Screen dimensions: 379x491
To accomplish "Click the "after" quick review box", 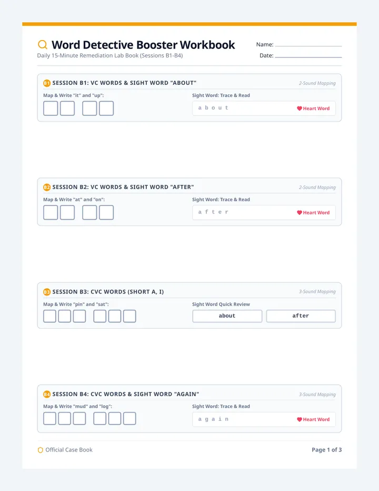I will point(301,316).
